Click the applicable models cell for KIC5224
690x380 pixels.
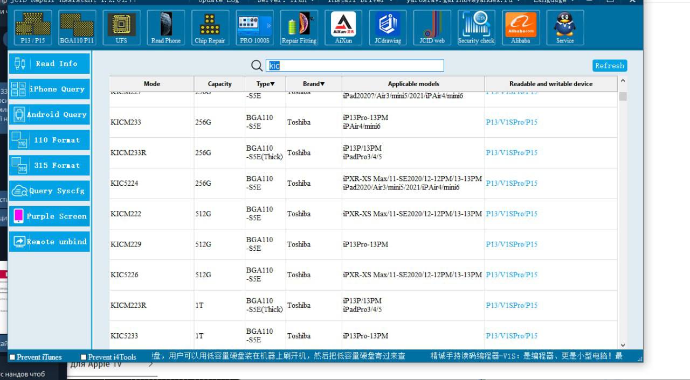(x=413, y=184)
